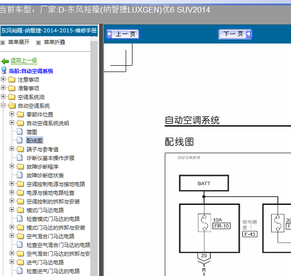291x276 pixels.
Task: Click the 东风裕隆-纳智捷-2014-2015-维修手册 header
Action: click(x=49, y=30)
